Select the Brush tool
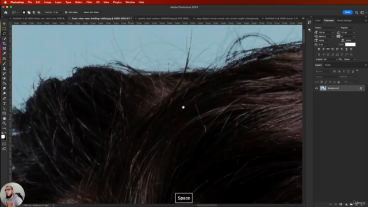The image size is (368, 207). tap(4, 64)
